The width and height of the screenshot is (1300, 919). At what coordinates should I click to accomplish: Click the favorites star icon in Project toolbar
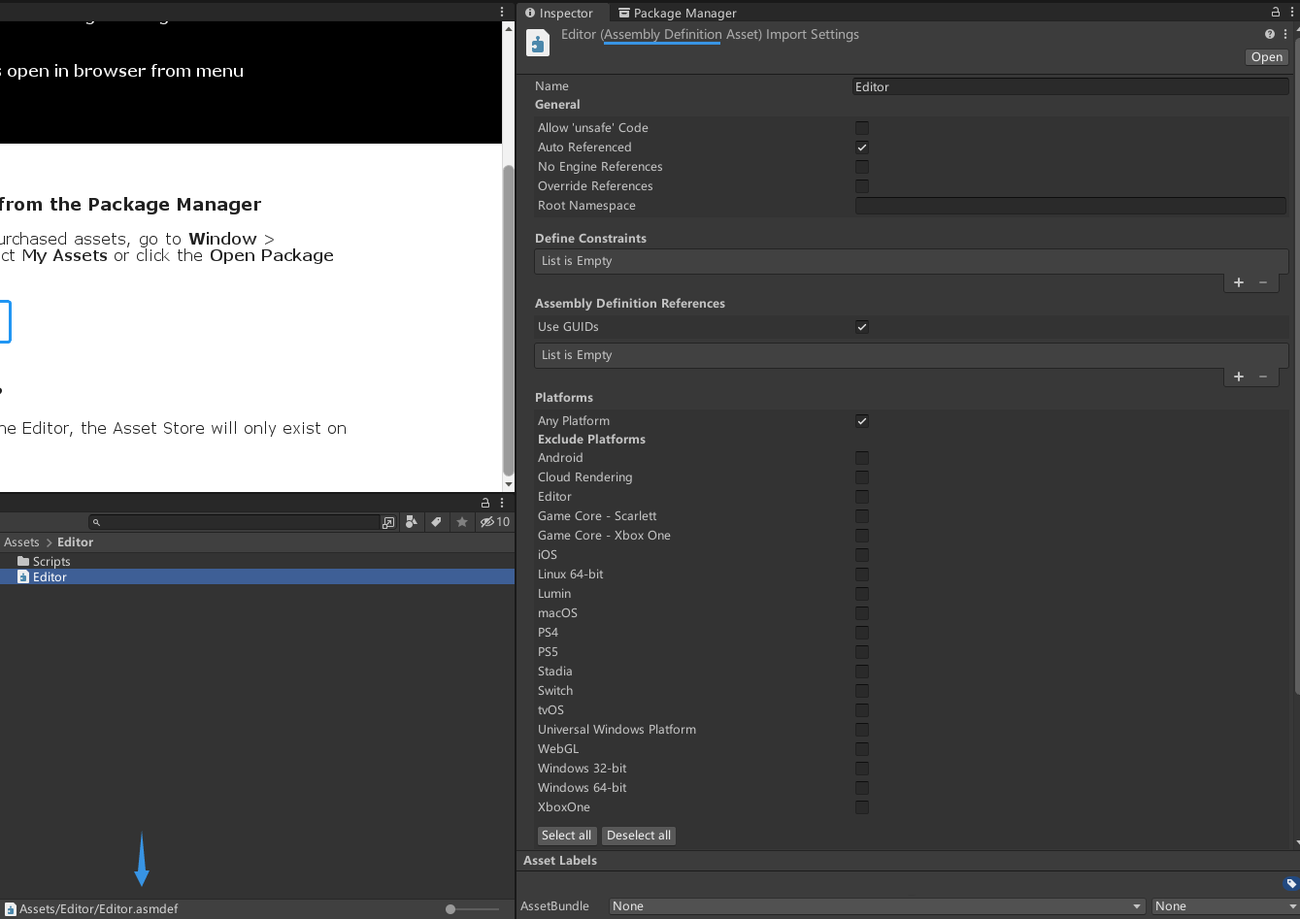click(x=462, y=522)
